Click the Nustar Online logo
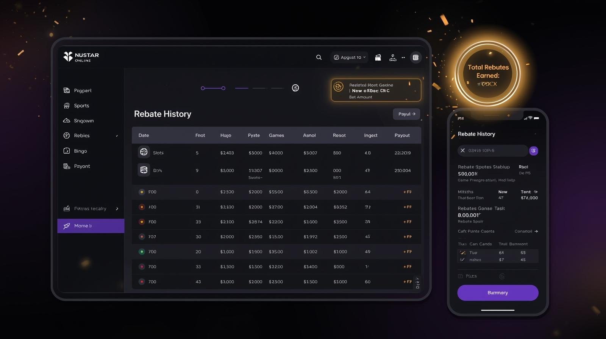606x339 pixels. click(x=81, y=57)
